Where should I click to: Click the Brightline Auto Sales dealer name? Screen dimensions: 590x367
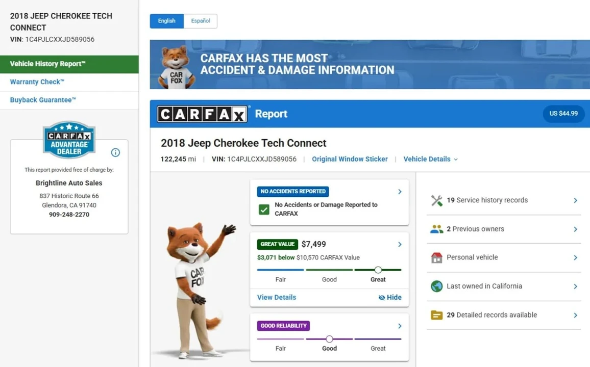point(69,183)
